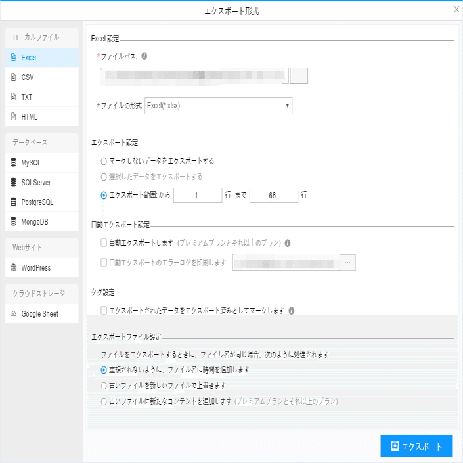
Task: Select 古いファイルを新しいファイルで上書きます radio
Action: click(104, 386)
